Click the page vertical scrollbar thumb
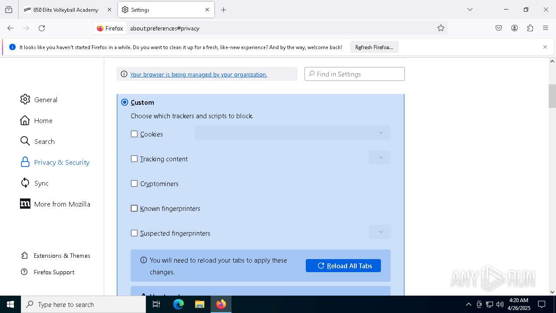 (x=552, y=96)
